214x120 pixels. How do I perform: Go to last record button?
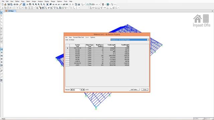point(84,90)
